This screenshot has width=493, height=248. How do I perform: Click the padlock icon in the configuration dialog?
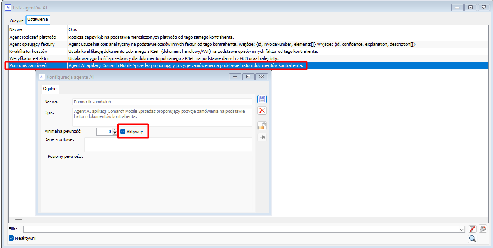(x=262, y=126)
